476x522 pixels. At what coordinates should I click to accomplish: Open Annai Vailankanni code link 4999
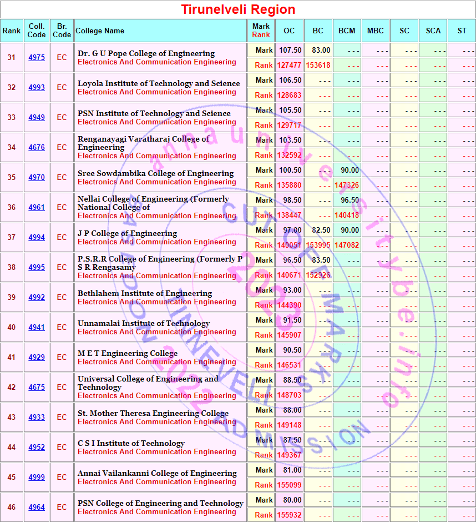37,478
